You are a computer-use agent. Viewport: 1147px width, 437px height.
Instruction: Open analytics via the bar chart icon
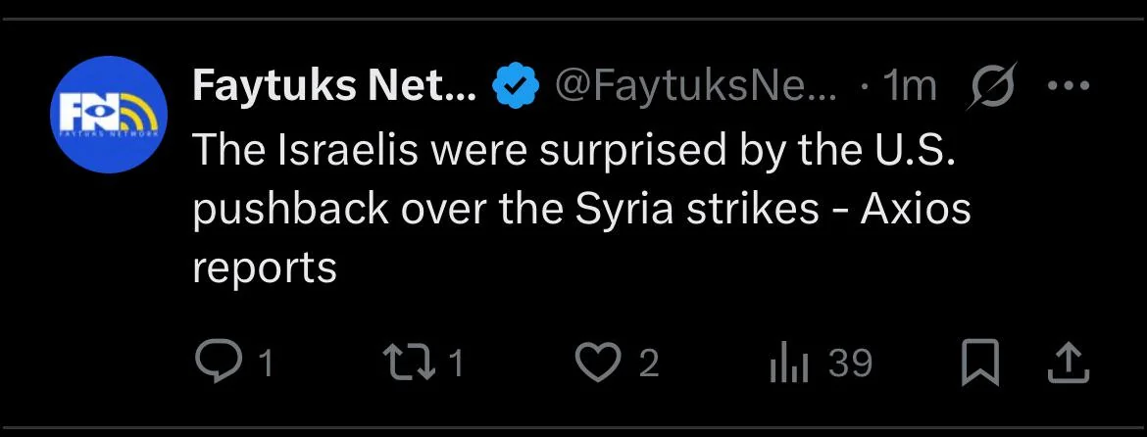point(789,364)
